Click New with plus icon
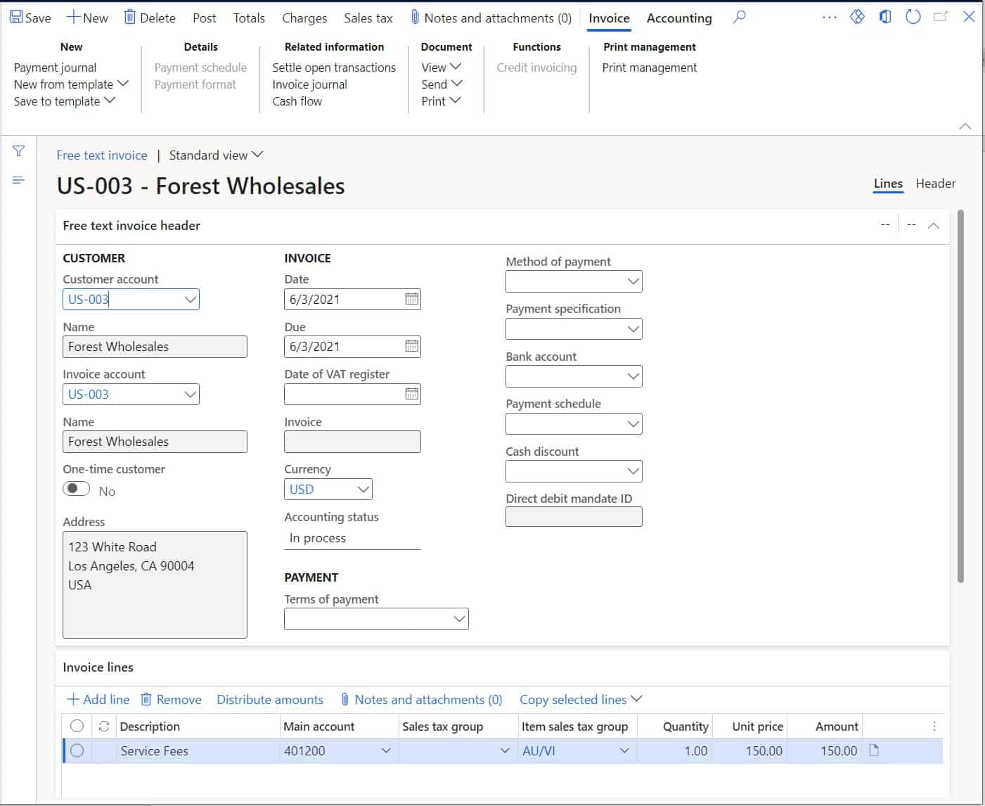Viewport: 985px width, 806px height. coord(87,18)
